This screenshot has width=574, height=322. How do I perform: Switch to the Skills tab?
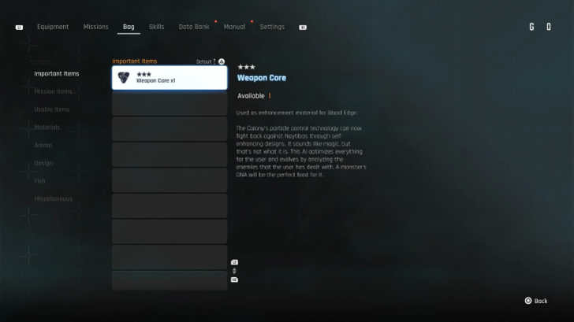[x=156, y=27]
